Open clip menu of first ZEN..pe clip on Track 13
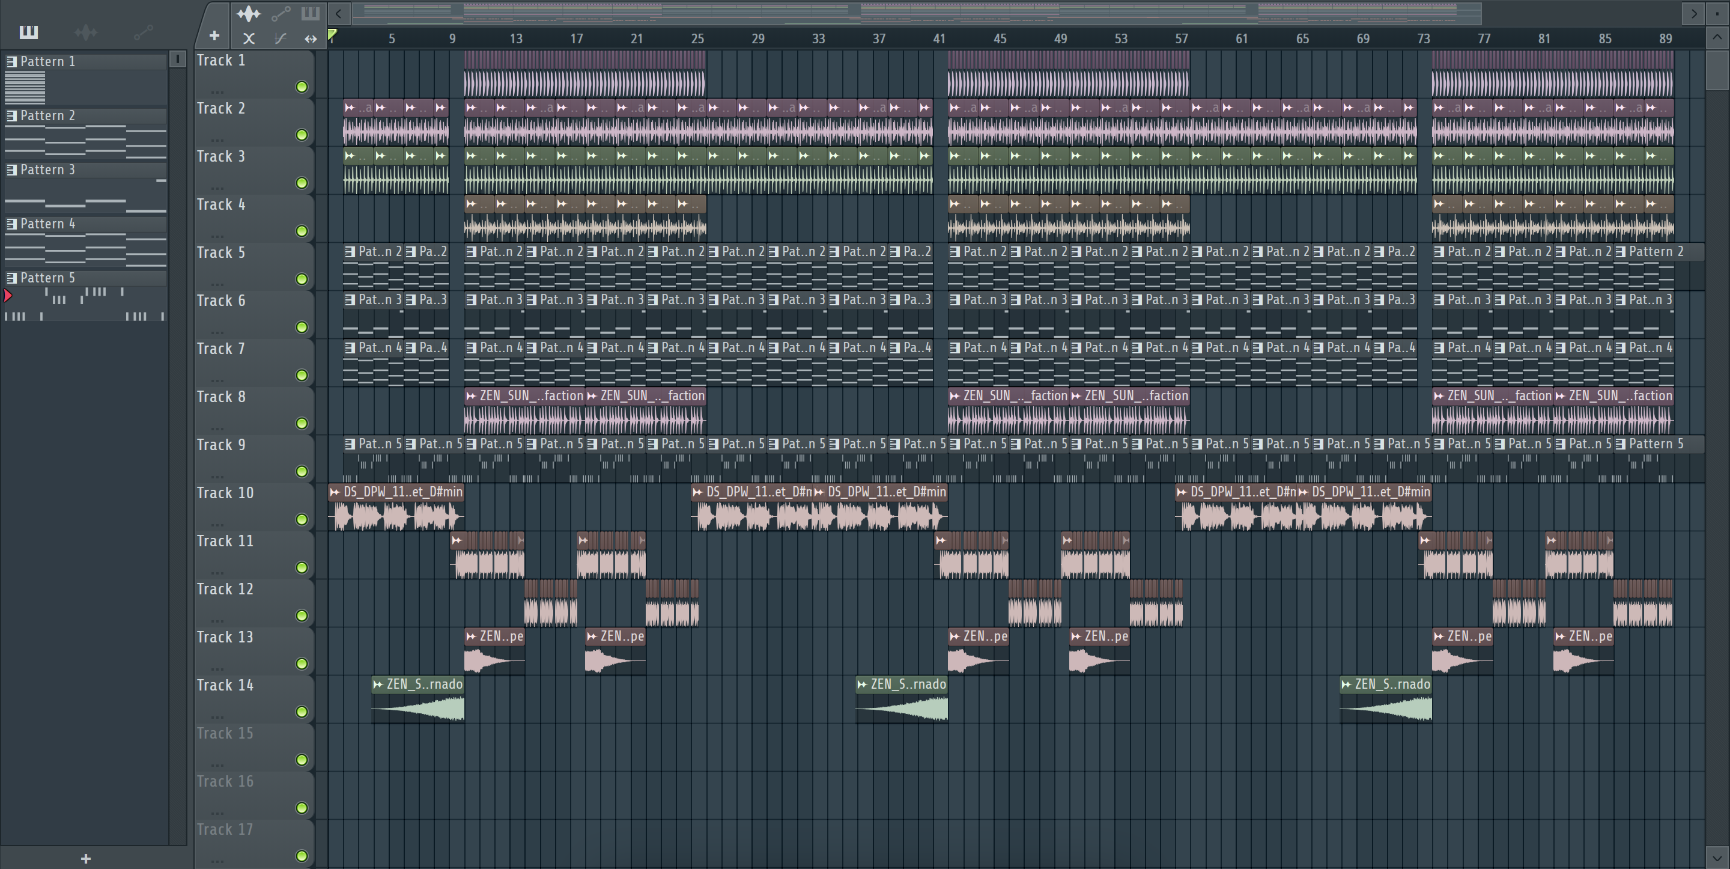 [x=471, y=636]
